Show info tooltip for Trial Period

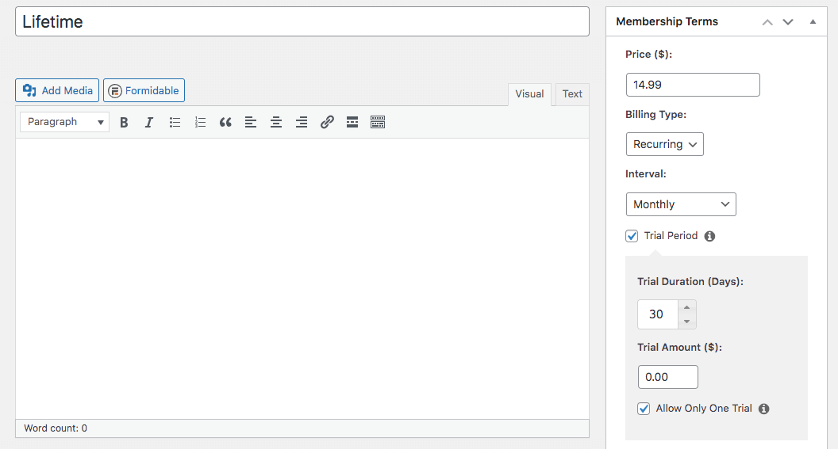coord(709,236)
